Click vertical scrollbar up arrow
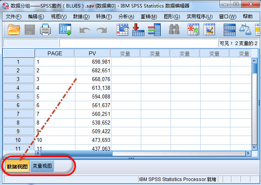Viewport: 261px width, 185px height. tap(255, 60)
